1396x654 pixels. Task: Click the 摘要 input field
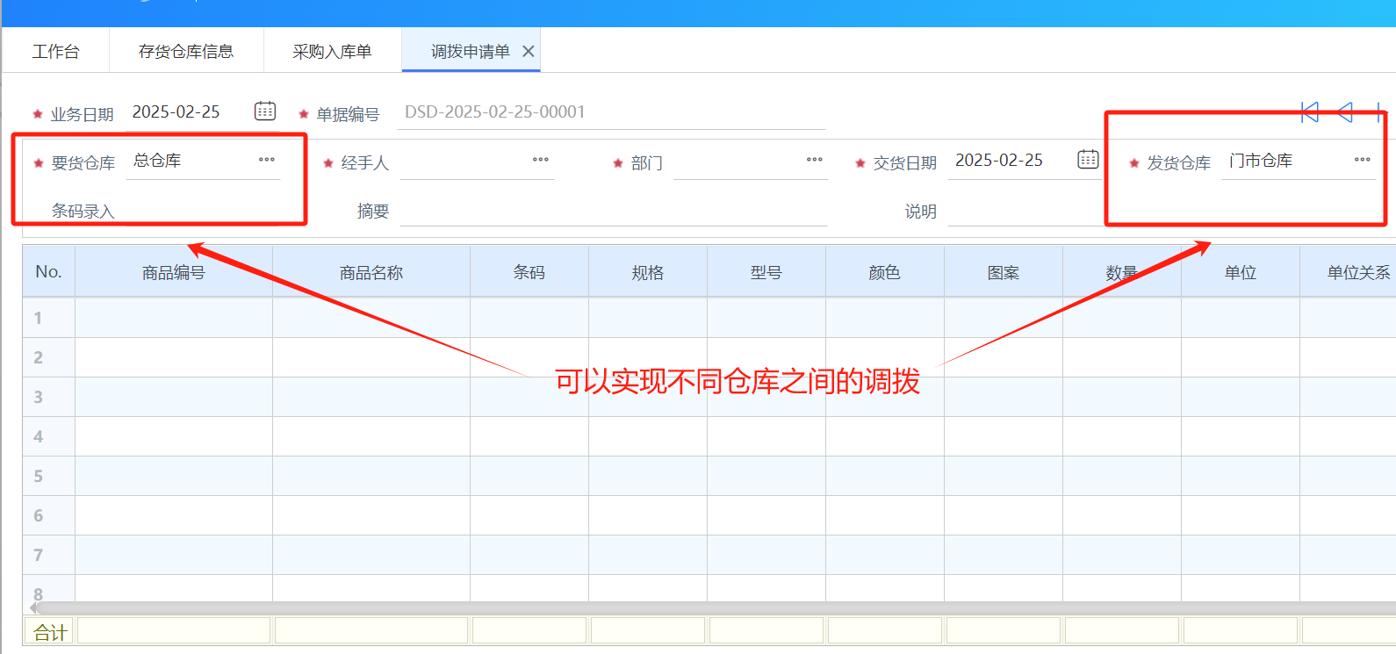(x=613, y=212)
